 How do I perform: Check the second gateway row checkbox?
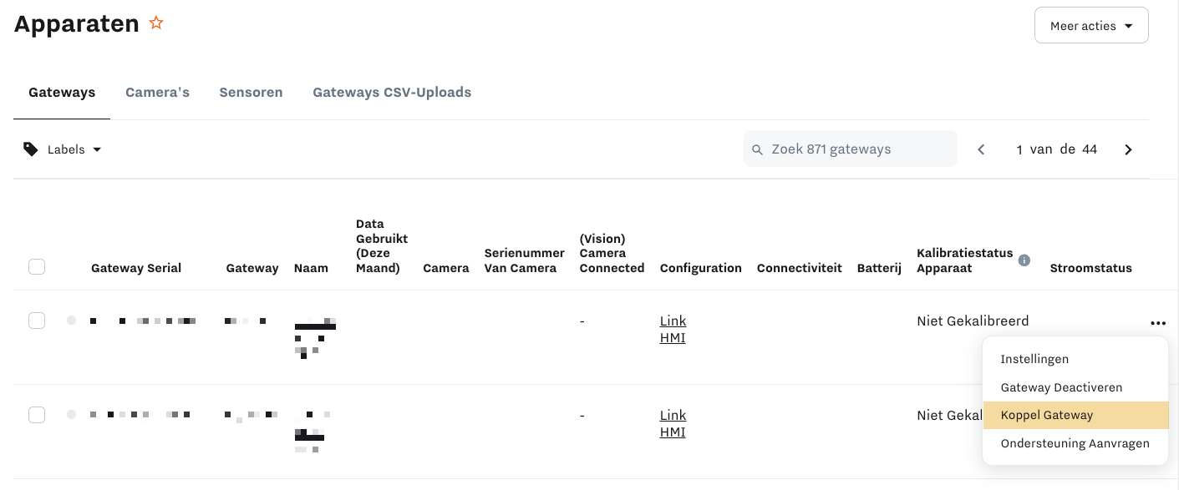tap(37, 415)
